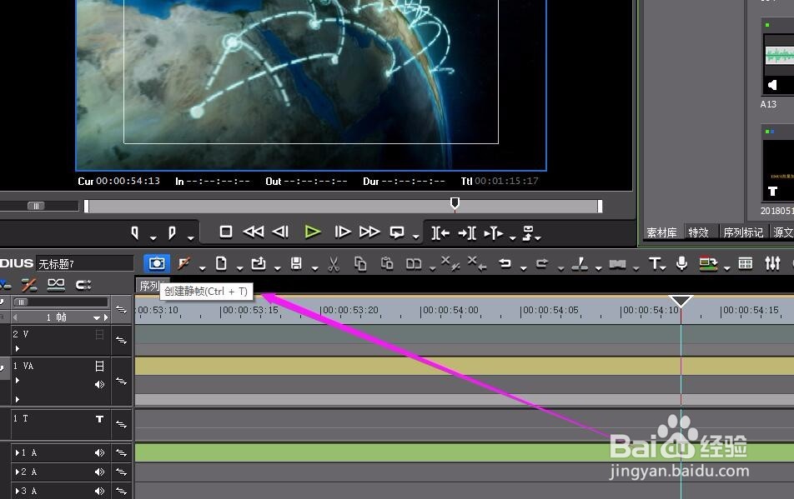Viewport: 794px width, 499px height.
Task: Toggle title mute on track 1 T
Action: pyautogui.click(x=100, y=419)
